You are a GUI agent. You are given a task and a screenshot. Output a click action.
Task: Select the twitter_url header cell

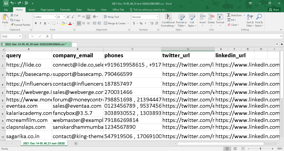[x=188, y=55]
